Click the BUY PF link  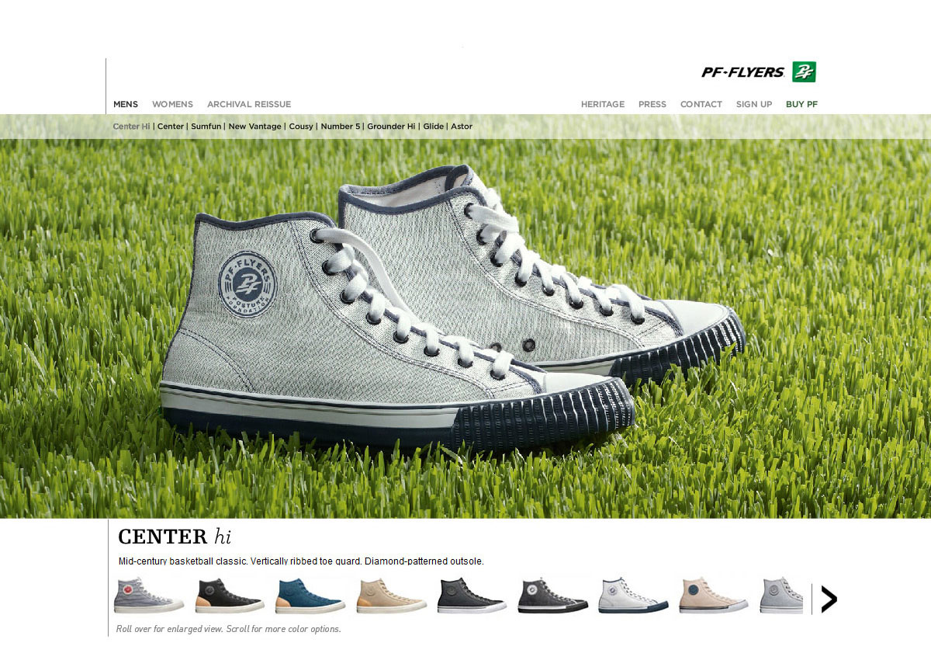click(801, 104)
